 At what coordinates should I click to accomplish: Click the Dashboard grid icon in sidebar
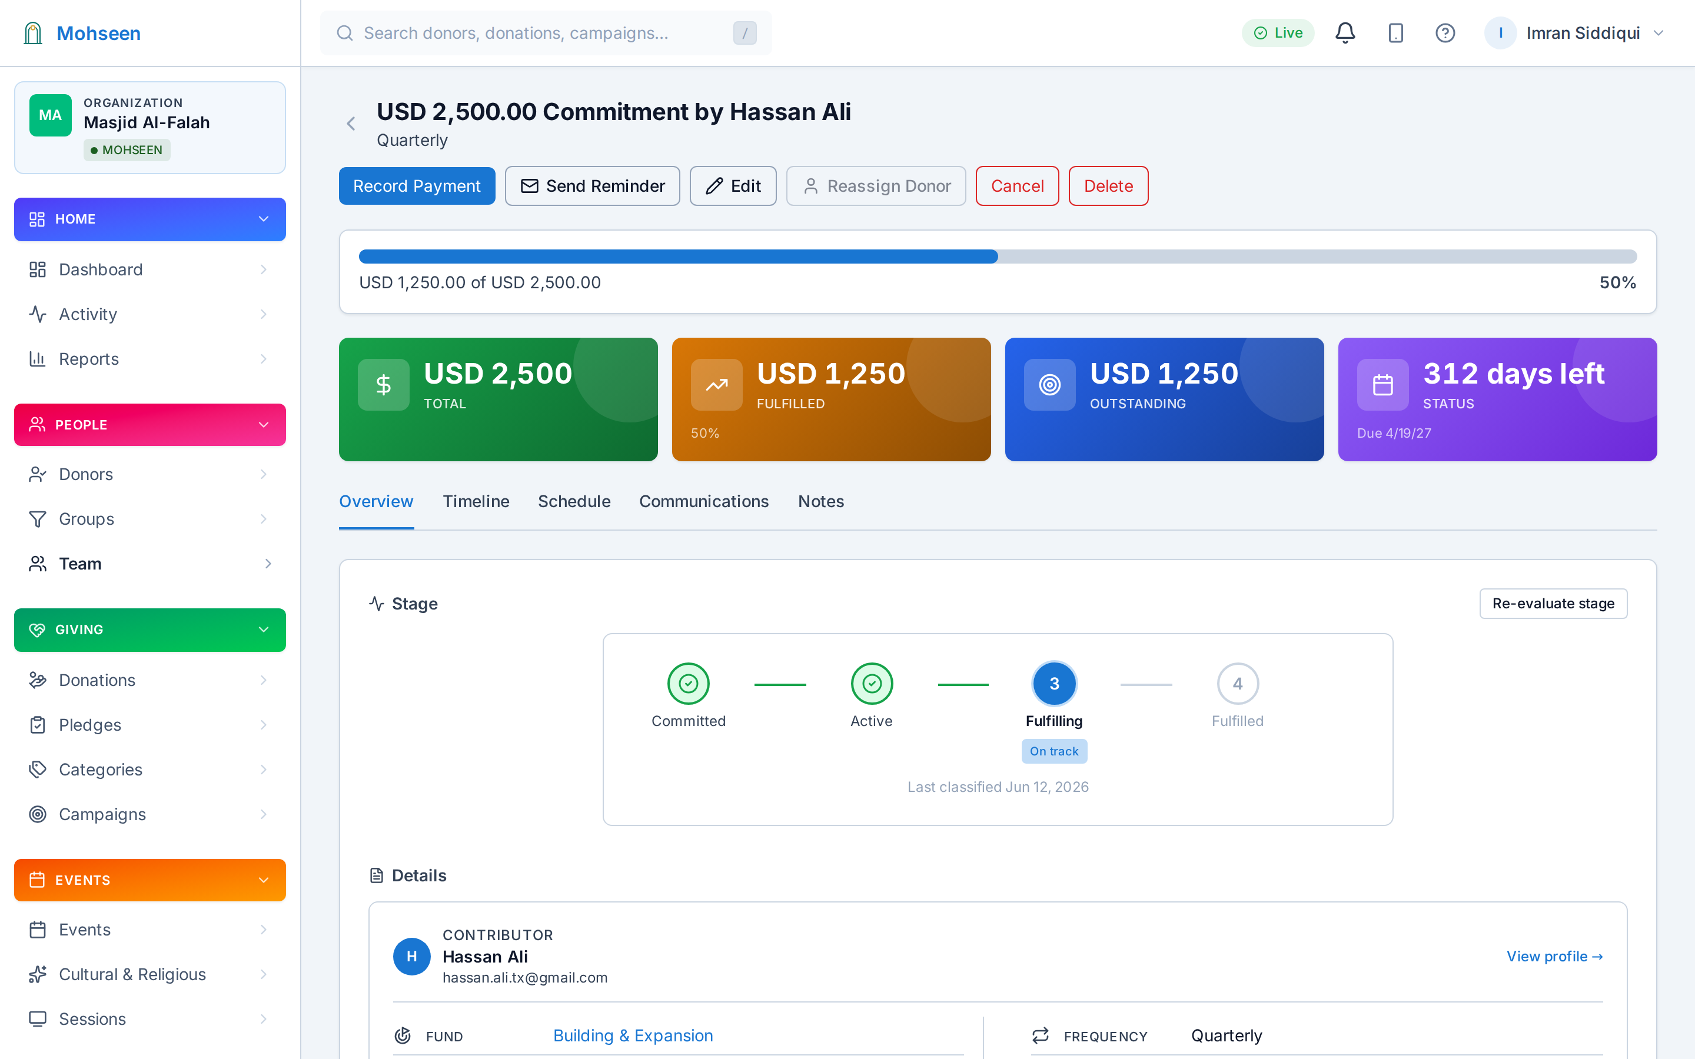(37, 269)
